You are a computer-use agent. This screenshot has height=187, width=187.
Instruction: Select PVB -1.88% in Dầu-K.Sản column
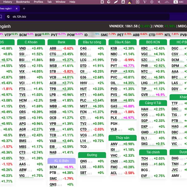[x=122, y=112]
